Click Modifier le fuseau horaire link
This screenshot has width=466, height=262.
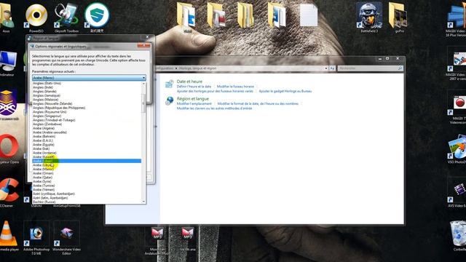[235, 87]
